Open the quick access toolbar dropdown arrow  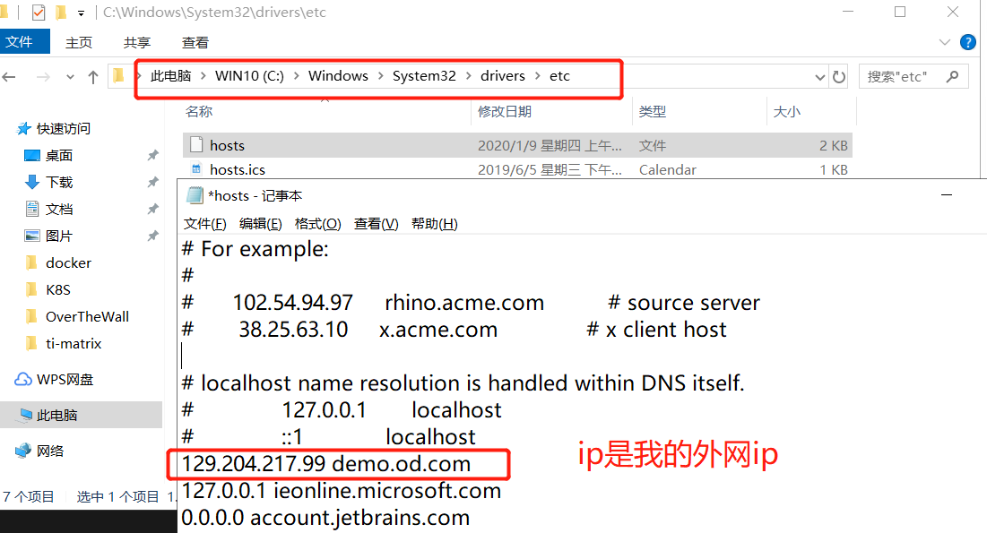click(82, 13)
